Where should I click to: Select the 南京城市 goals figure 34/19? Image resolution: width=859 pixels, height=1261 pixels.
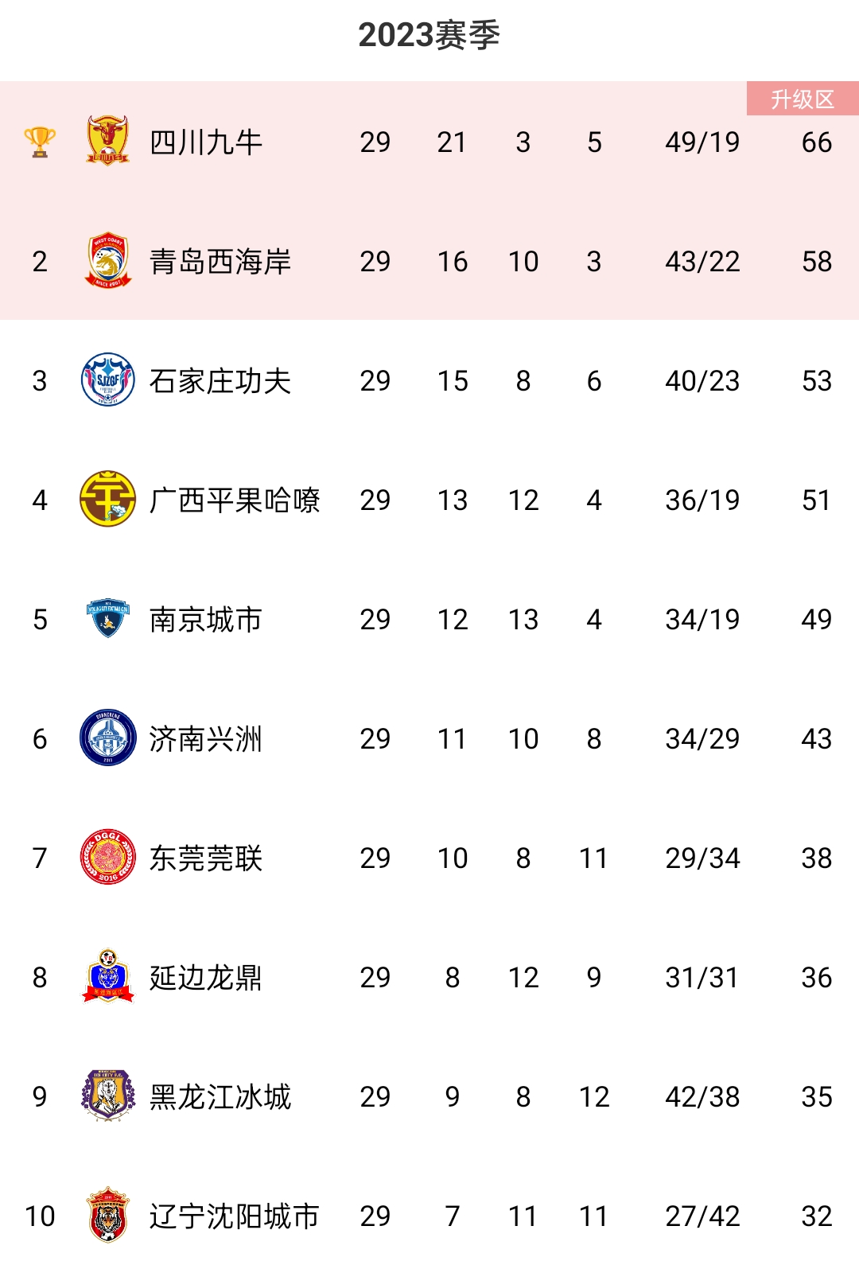click(702, 620)
